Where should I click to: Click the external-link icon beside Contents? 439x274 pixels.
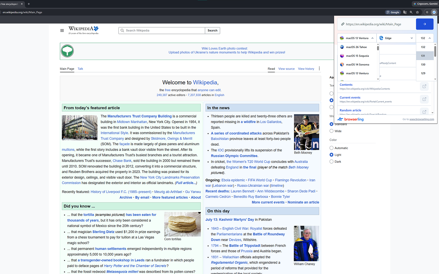pos(424,86)
